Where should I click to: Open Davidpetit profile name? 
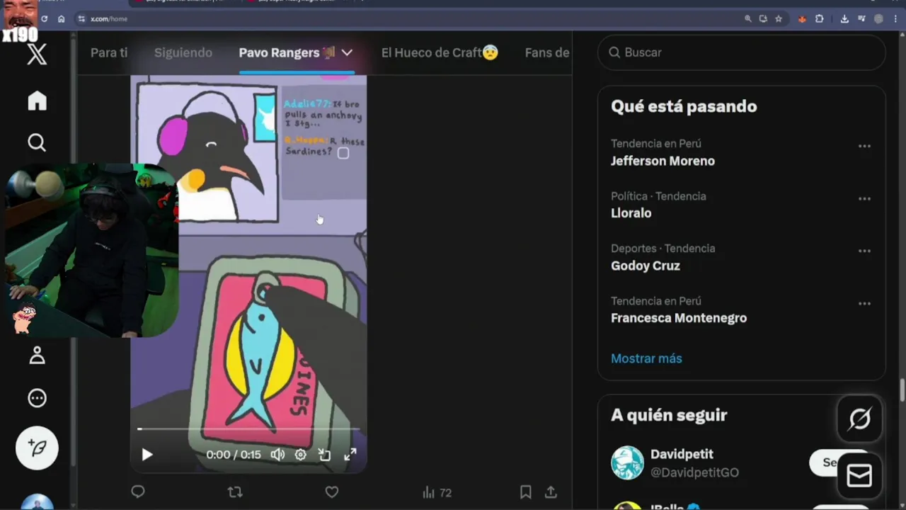[682, 454]
